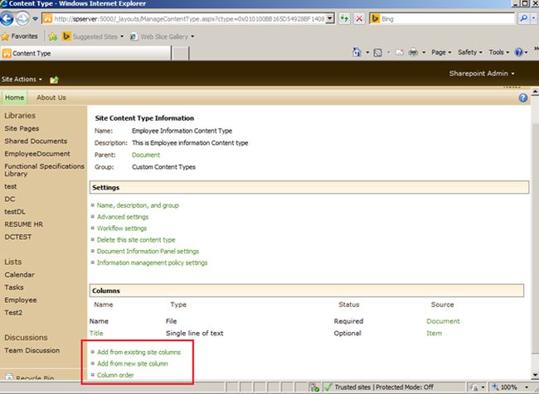Open EmployeeDocument library
Viewport: 539px width, 394px height.
point(37,154)
